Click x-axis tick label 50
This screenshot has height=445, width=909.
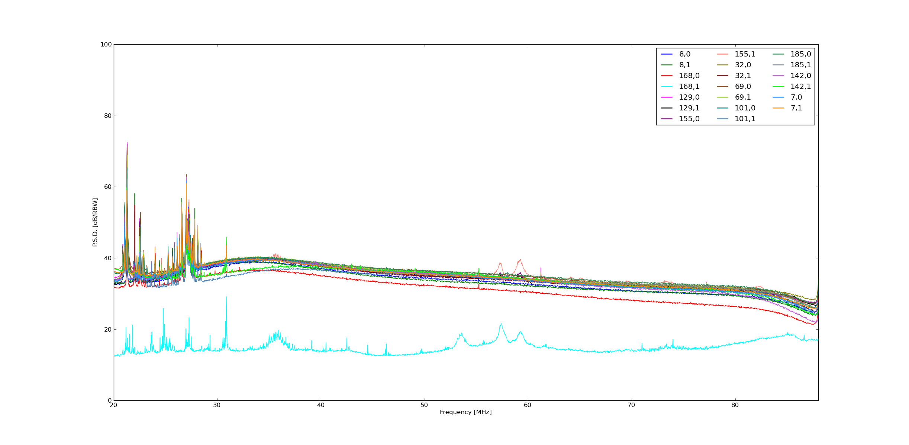(424, 405)
